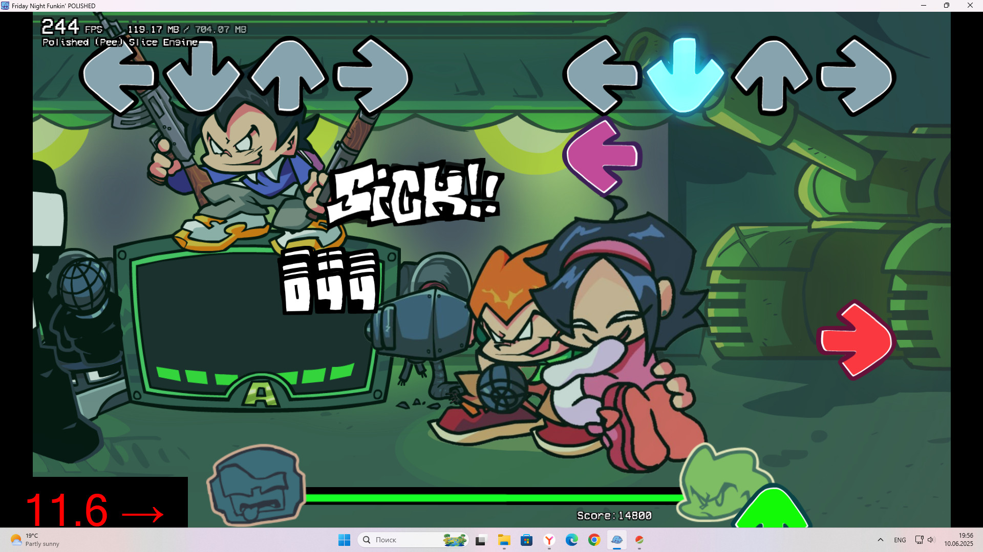Click the player's glowing cyan down arrow receptor
983x552 pixels.
click(x=685, y=76)
